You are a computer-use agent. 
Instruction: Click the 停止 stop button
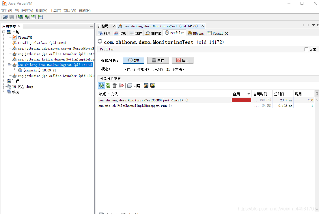[x=182, y=60]
